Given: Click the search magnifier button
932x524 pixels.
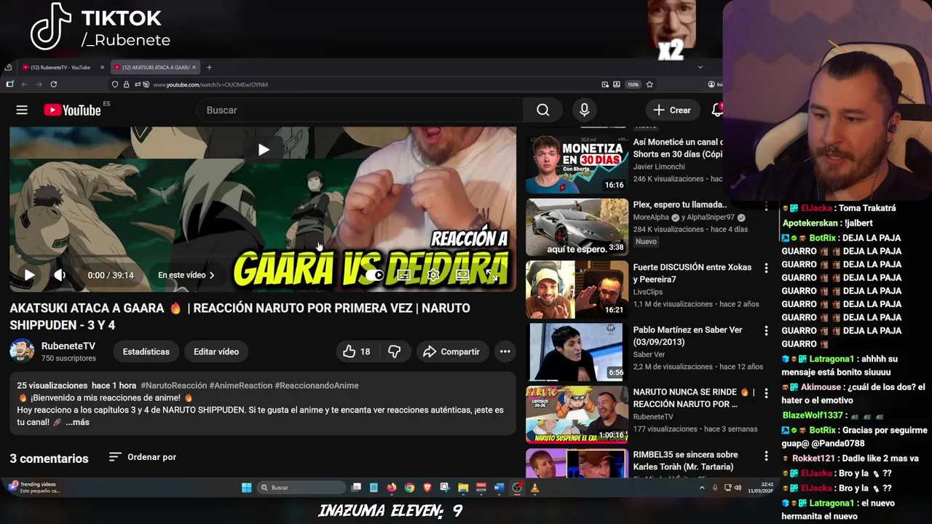Looking at the screenshot, I should click(x=542, y=110).
